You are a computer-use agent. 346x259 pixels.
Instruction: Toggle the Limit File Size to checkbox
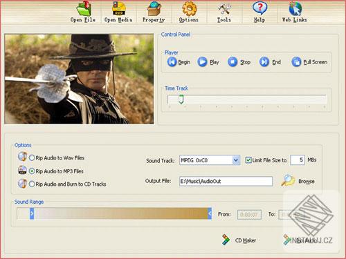[248, 160]
